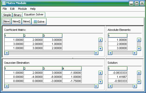Click right arrow of Absolute Elements scrollbar

click(x=135, y=53)
